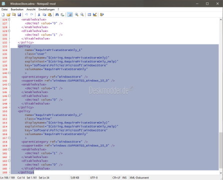This screenshot has height=180, width=223.
Task: Cut selection with the scissors icon
Action: click(39, 14)
